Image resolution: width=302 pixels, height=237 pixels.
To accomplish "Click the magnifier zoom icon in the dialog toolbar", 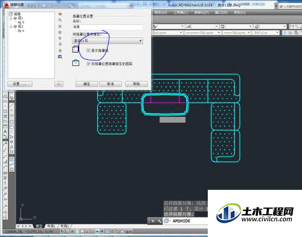I will pos(60,57).
